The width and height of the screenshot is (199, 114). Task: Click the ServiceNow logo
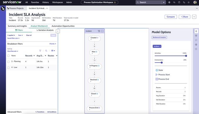click(12, 2)
